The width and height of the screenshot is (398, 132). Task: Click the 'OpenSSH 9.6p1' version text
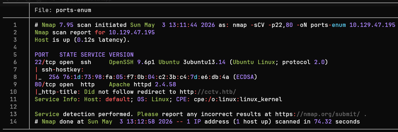click(132, 62)
